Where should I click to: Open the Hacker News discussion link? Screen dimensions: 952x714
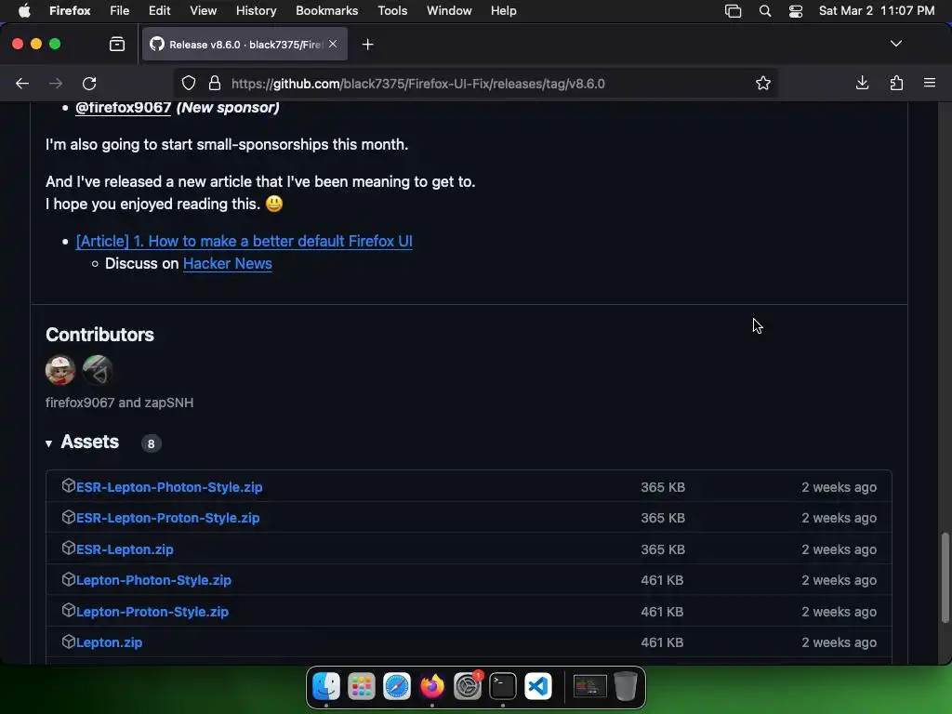(228, 263)
